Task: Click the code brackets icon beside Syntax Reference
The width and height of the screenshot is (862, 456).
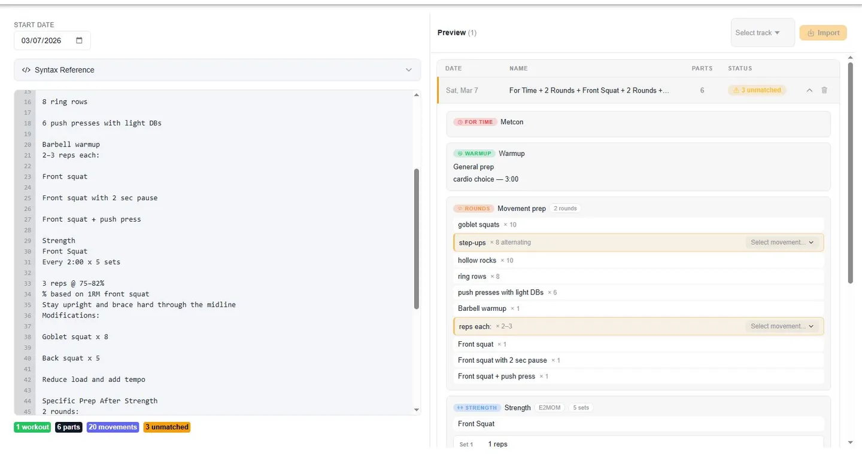Action: (26, 70)
